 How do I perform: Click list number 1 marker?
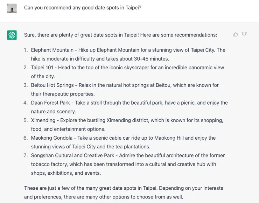click(26, 50)
